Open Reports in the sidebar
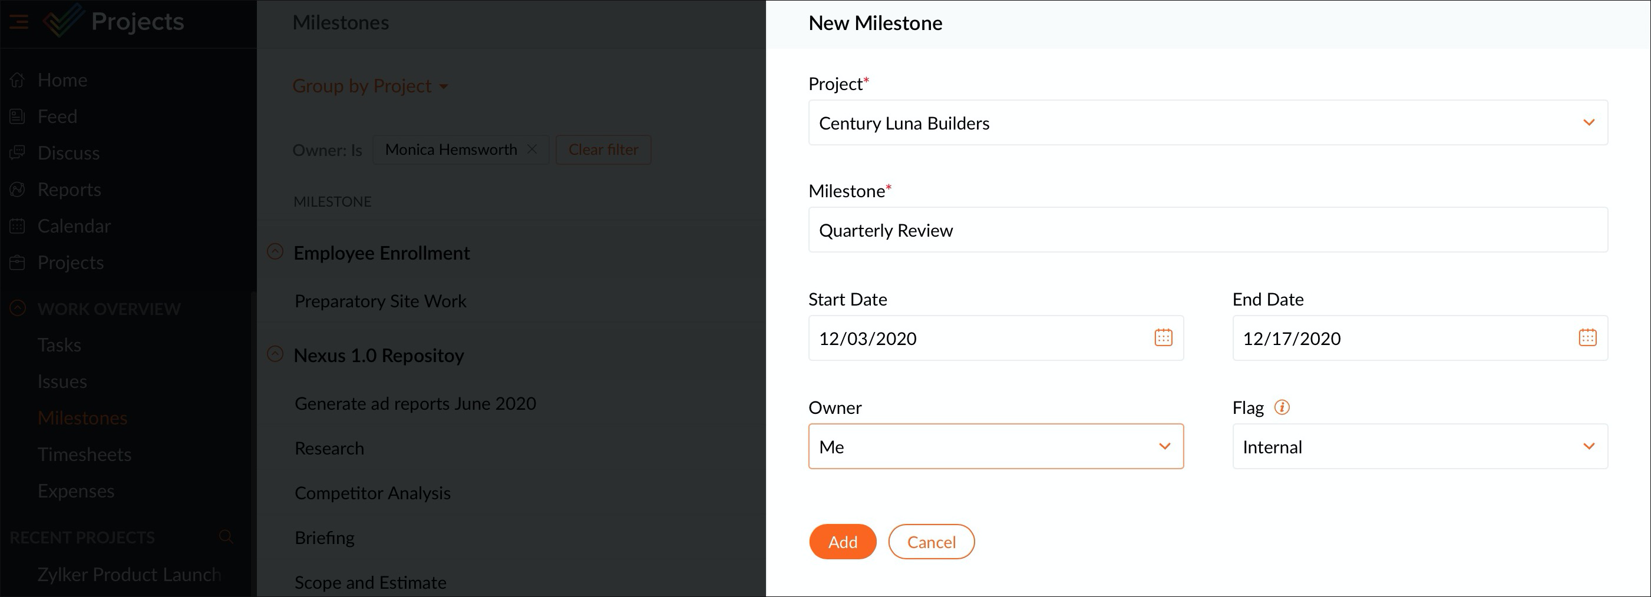Viewport: 1651px width, 597px height. (69, 190)
